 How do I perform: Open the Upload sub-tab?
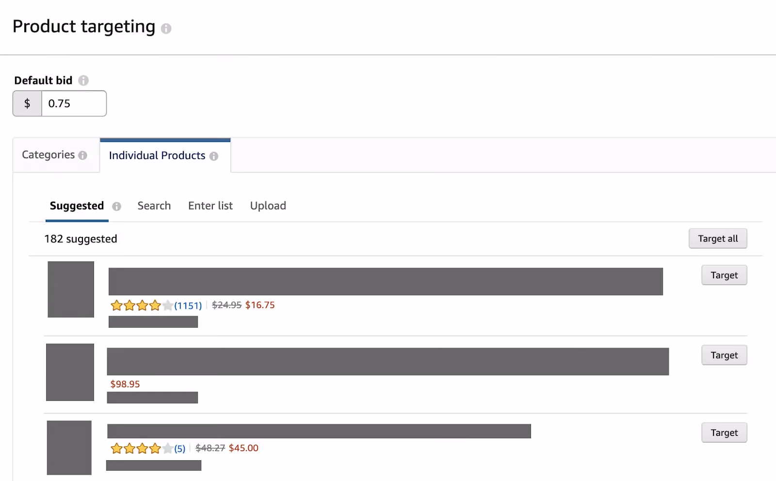pos(268,206)
